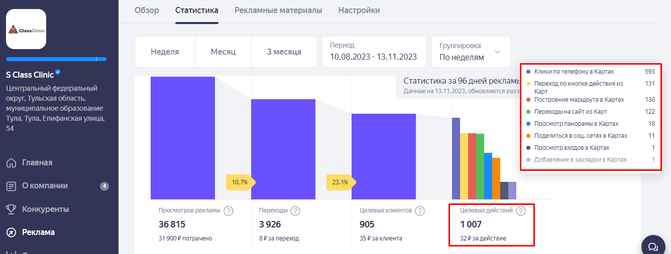
Task: Open the Рекламные материалы tab
Action: [x=278, y=10]
